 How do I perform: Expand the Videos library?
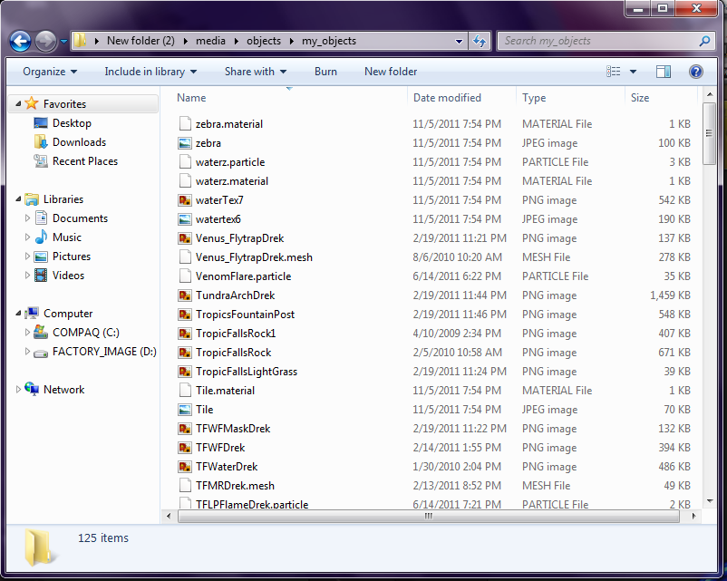27,275
